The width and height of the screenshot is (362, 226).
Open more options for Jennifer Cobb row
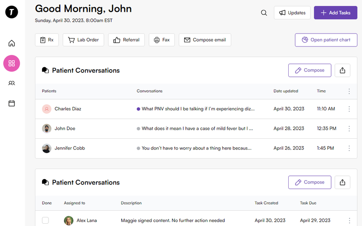(349, 148)
